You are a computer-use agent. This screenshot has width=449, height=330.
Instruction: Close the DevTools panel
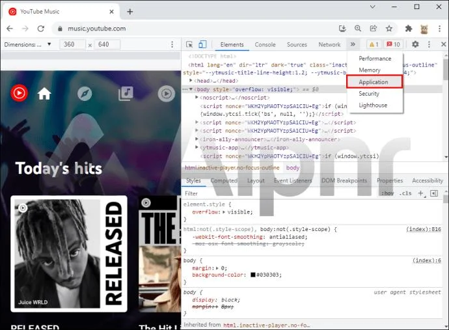[444, 44]
